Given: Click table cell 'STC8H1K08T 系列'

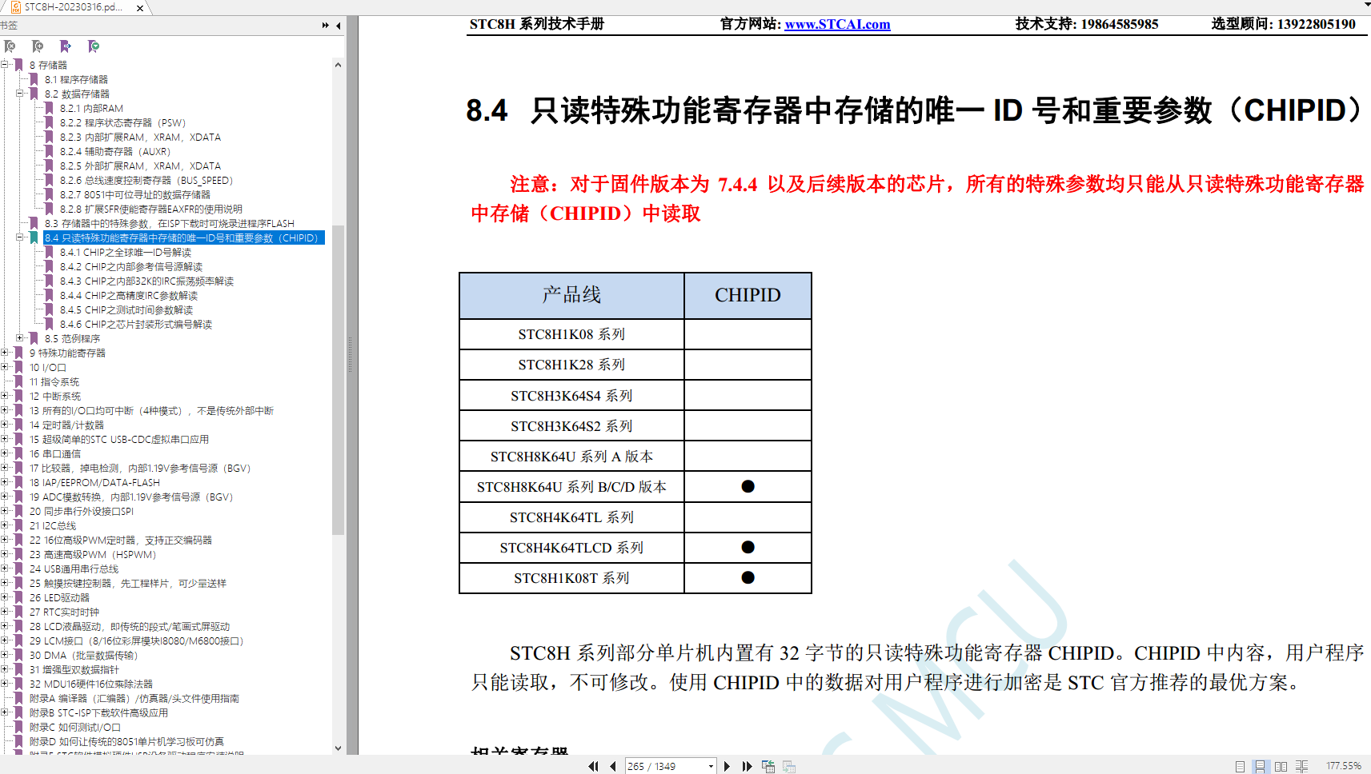Looking at the screenshot, I should click(x=571, y=578).
